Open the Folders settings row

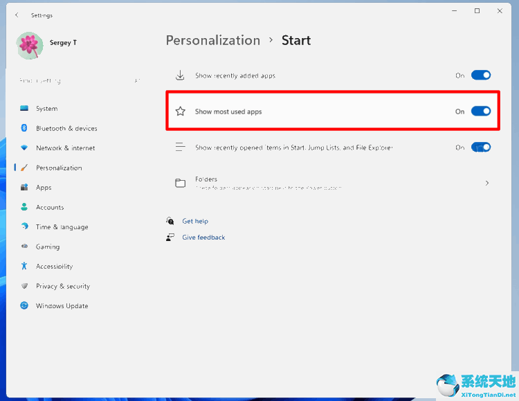tap(333, 183)
